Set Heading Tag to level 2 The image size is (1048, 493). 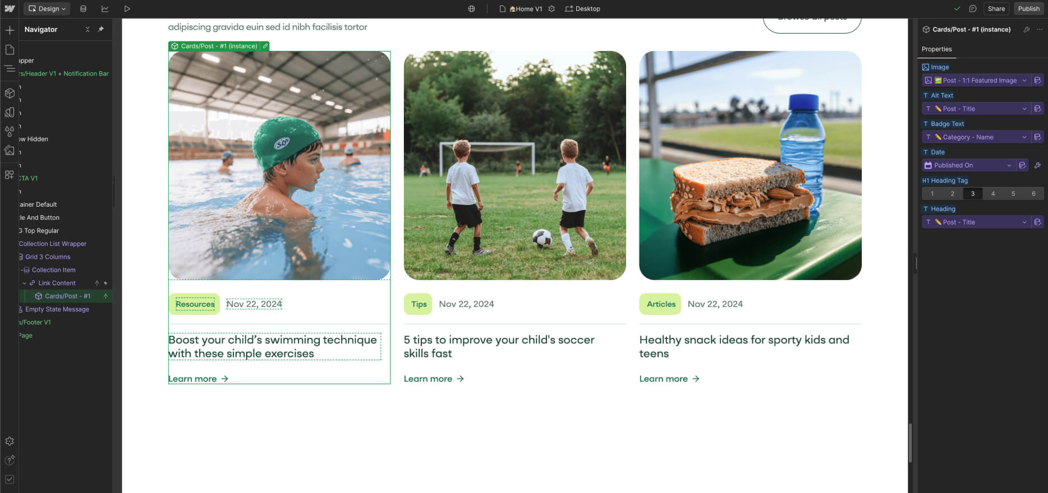point(952,194)
